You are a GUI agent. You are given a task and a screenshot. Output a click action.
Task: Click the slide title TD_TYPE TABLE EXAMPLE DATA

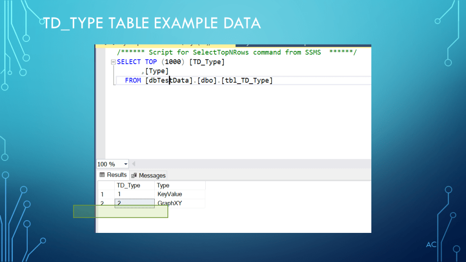152,23
